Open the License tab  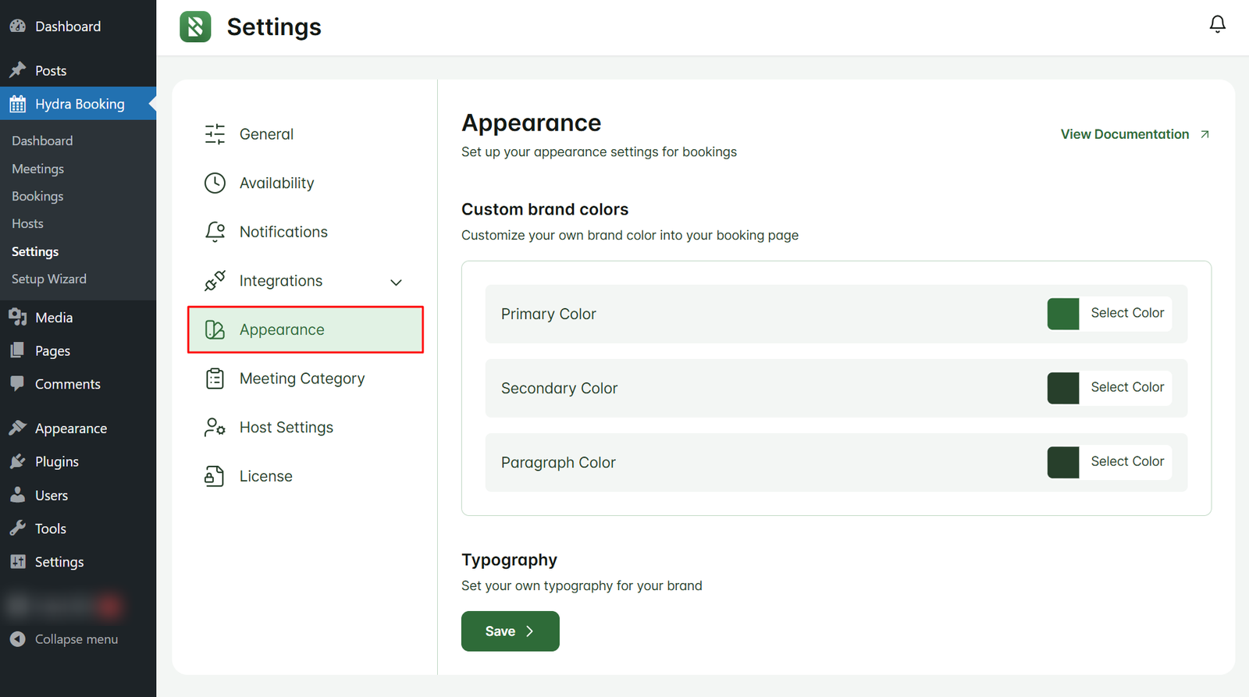coord(305,476)
